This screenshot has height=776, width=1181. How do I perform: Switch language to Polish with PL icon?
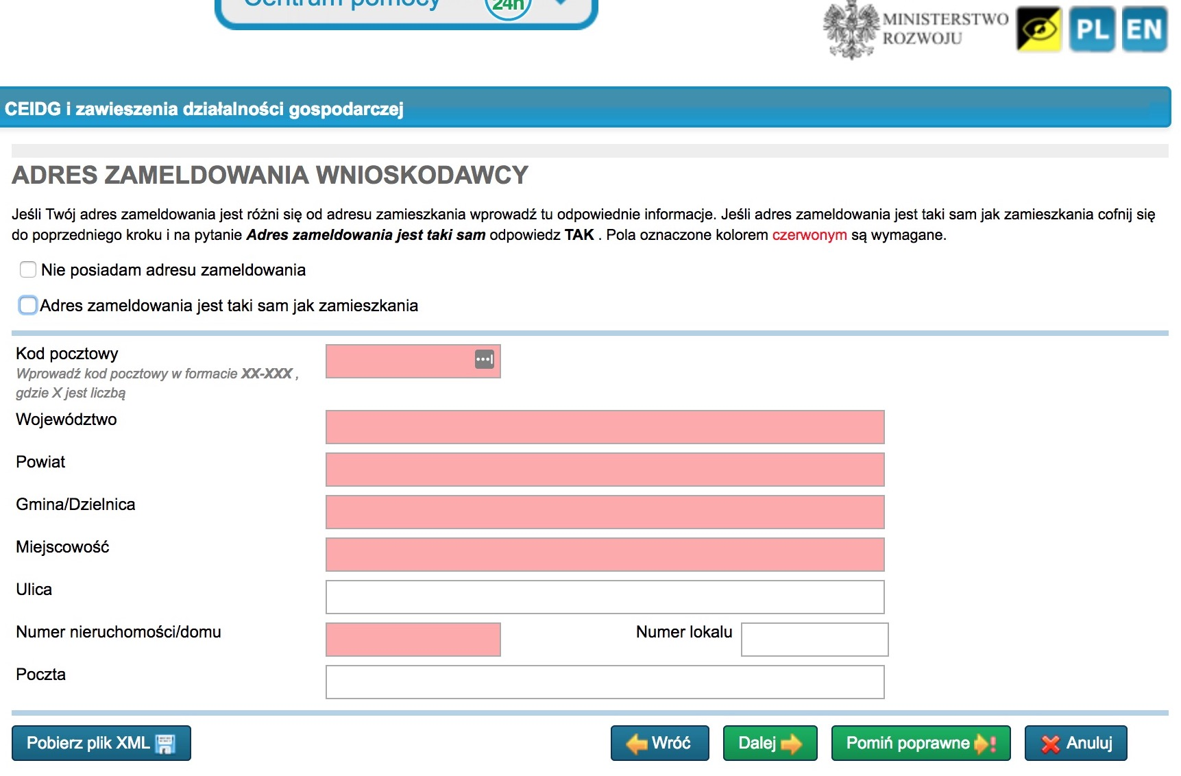pos(1092,29)
